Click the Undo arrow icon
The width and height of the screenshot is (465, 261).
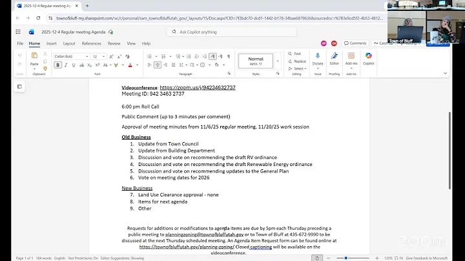pos(20,56)
